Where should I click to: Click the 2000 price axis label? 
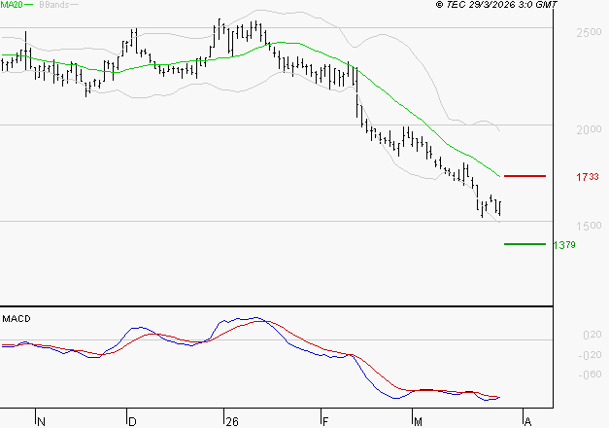(589, 129)
